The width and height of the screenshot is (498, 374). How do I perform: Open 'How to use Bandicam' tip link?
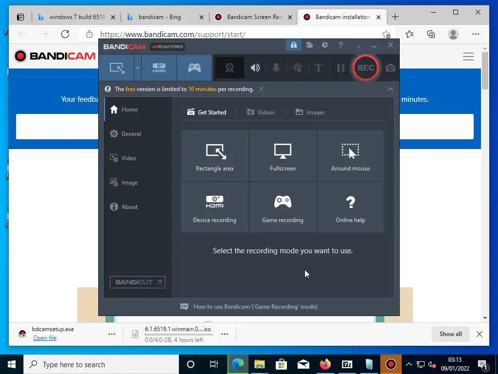pyautogui.click(x=249, y=307)
